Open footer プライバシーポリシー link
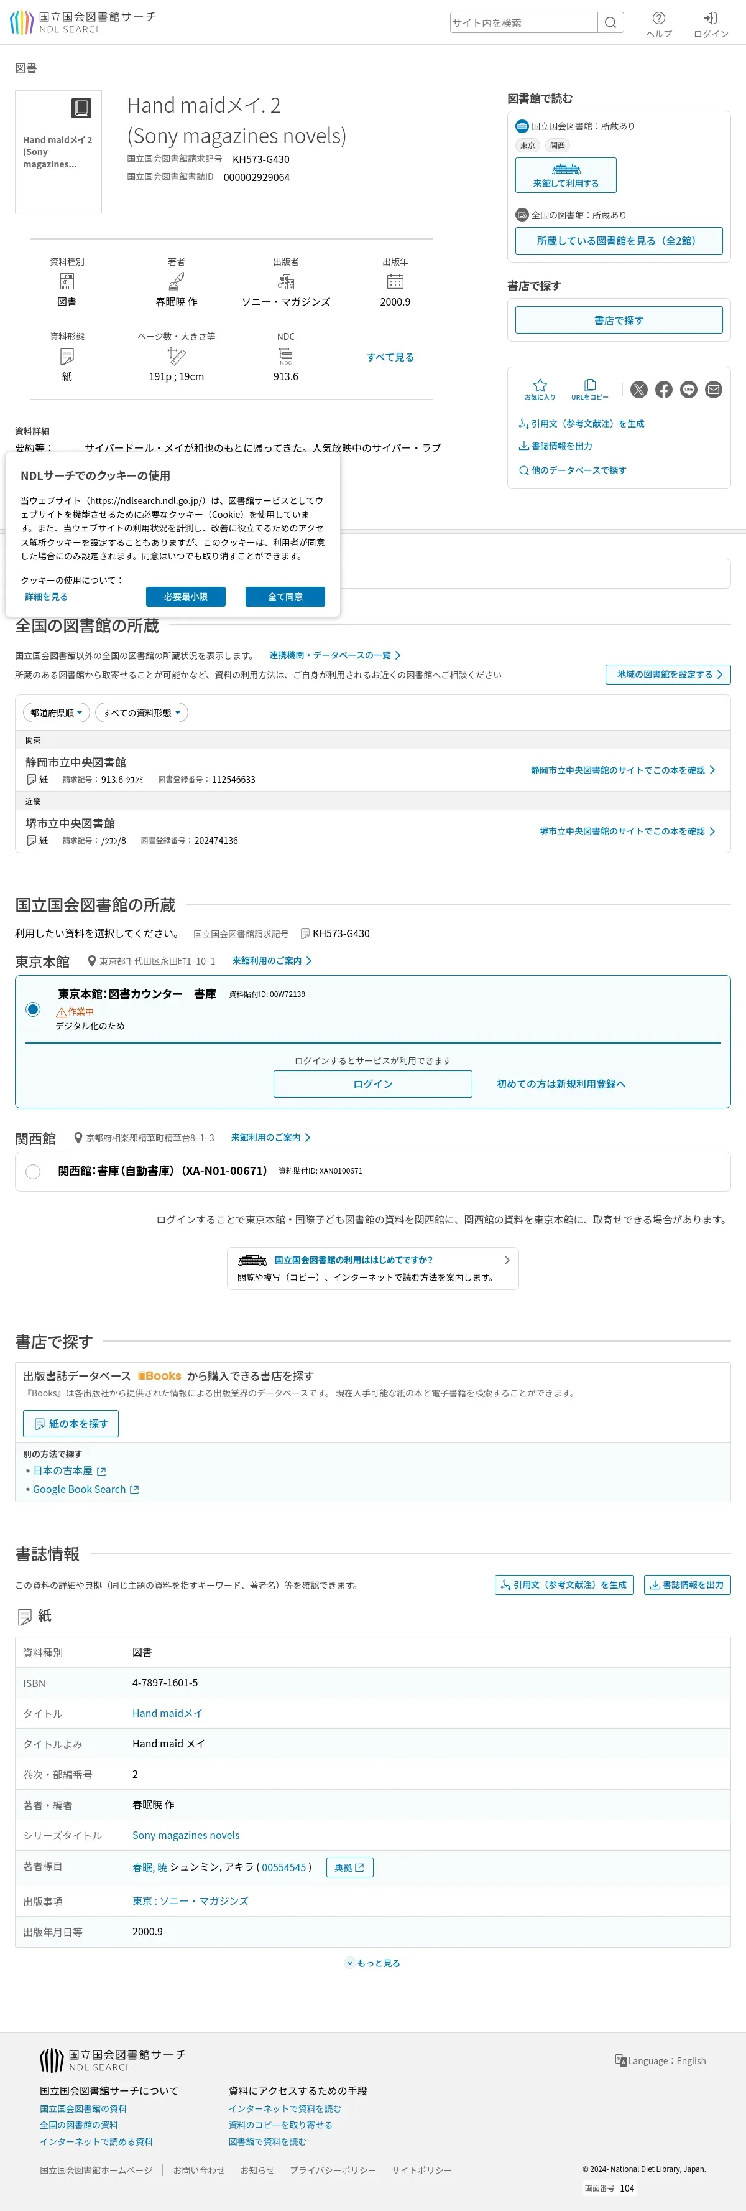Viewport: 746px width, 2211px height. [333, 2170]
